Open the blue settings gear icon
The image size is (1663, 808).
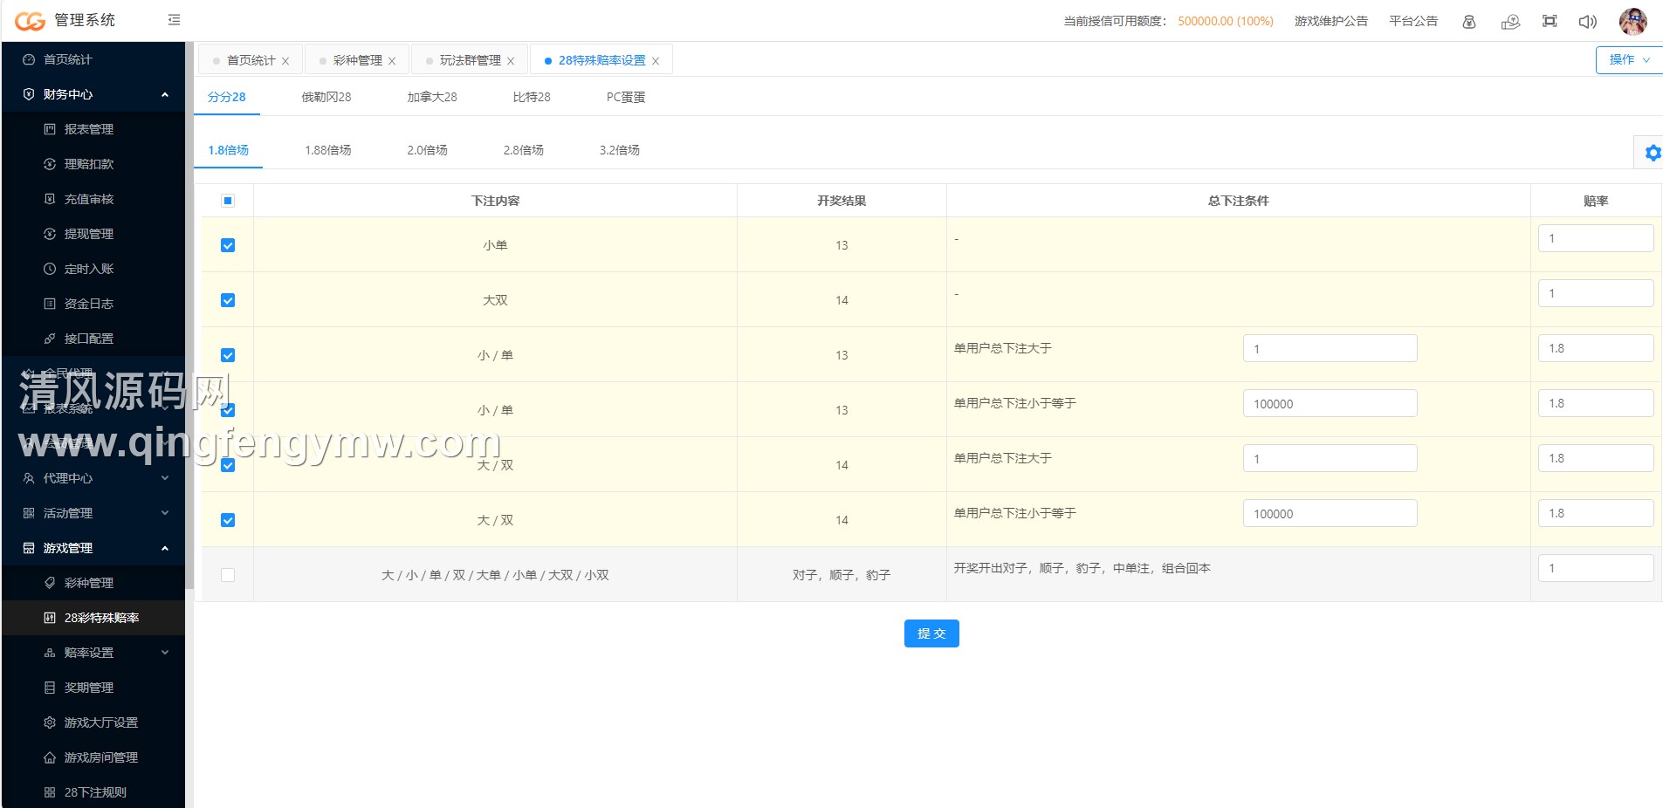tap(1652, 153)
